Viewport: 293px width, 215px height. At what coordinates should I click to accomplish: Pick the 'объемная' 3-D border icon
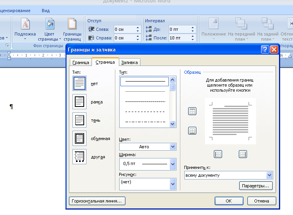click(79, 138)
